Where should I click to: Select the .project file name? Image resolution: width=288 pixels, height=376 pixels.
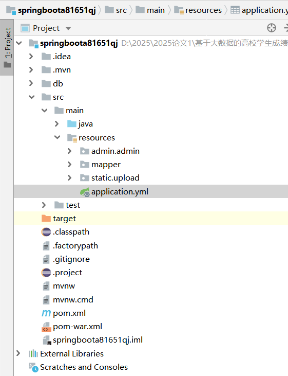[67, 273]
